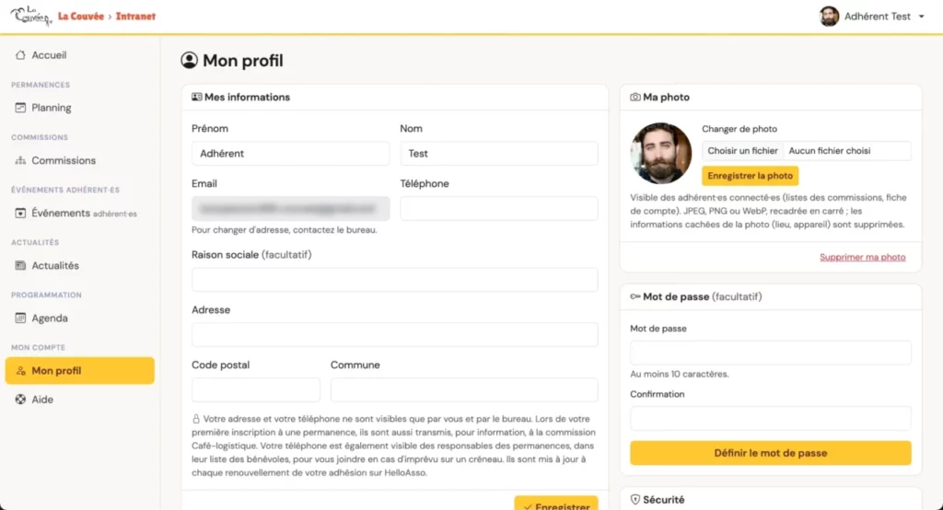Viewport: 943px width, 510px height.
Task: Focus the Confirmation password field
Action: tap(771, 418)
